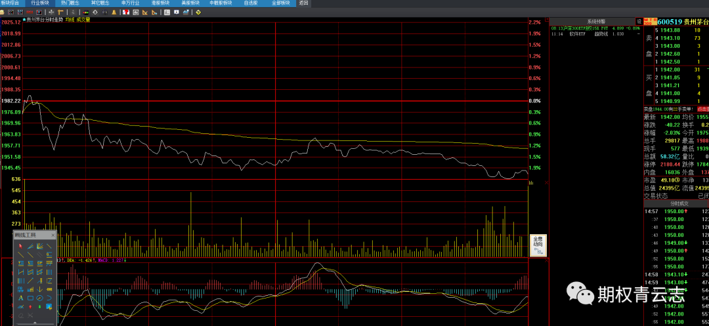Click the alarm bell icon in toolbar
This screenshot has width=709, height=326.
[114, 12]
